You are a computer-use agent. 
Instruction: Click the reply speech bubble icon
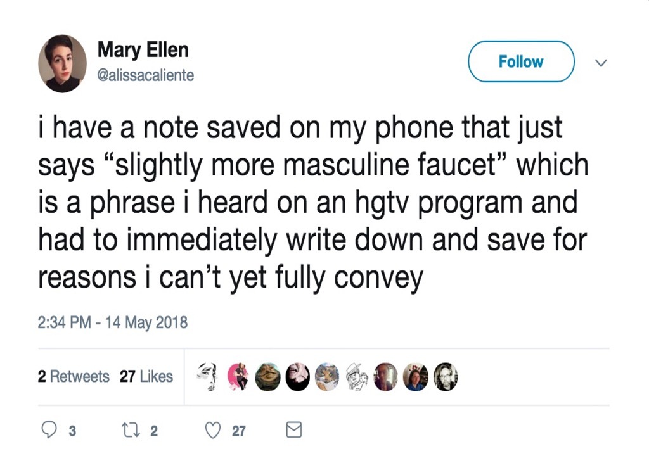(50, 431)
